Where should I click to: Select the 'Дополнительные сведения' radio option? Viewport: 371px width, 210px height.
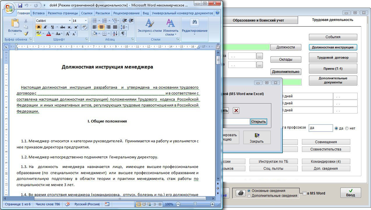[249, 196]
